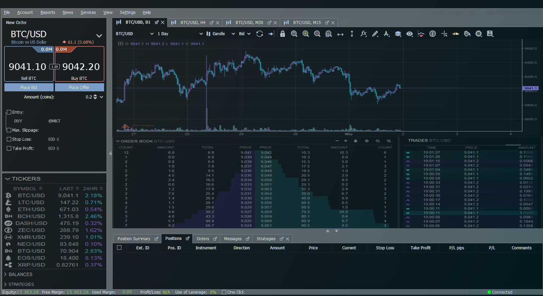Viewport: 543px width, 296px height.
Task: Zoom in on the chart
Action: point(306,34)
